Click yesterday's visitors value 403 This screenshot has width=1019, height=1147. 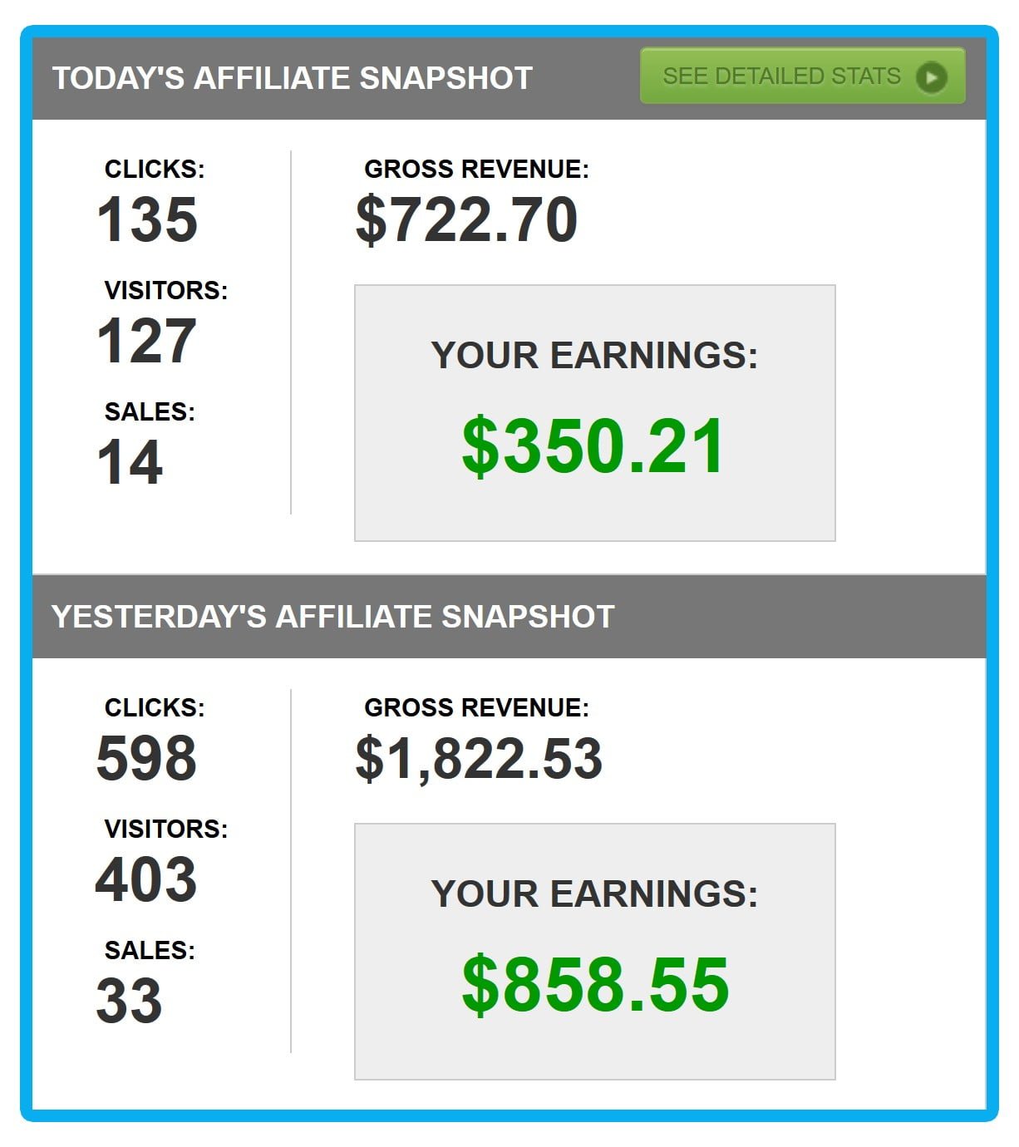coord(146,880)
